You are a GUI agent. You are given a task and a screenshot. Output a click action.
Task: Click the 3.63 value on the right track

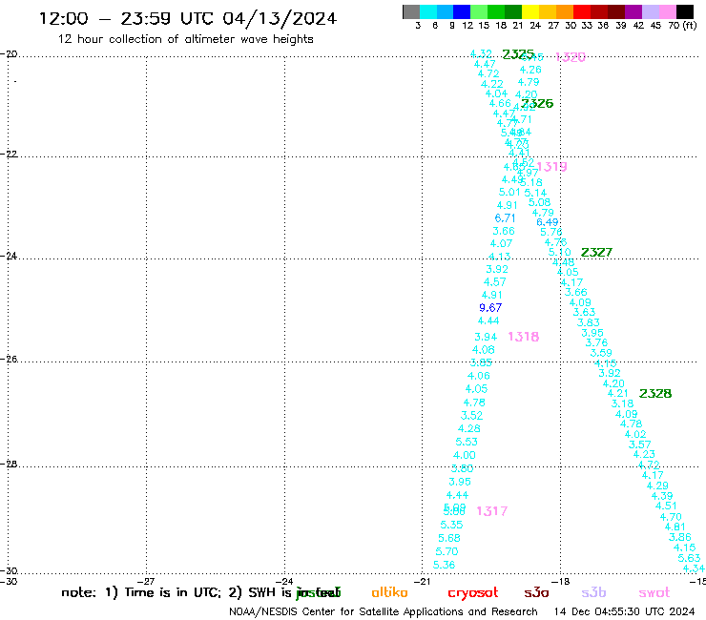[x=584, y=312]
